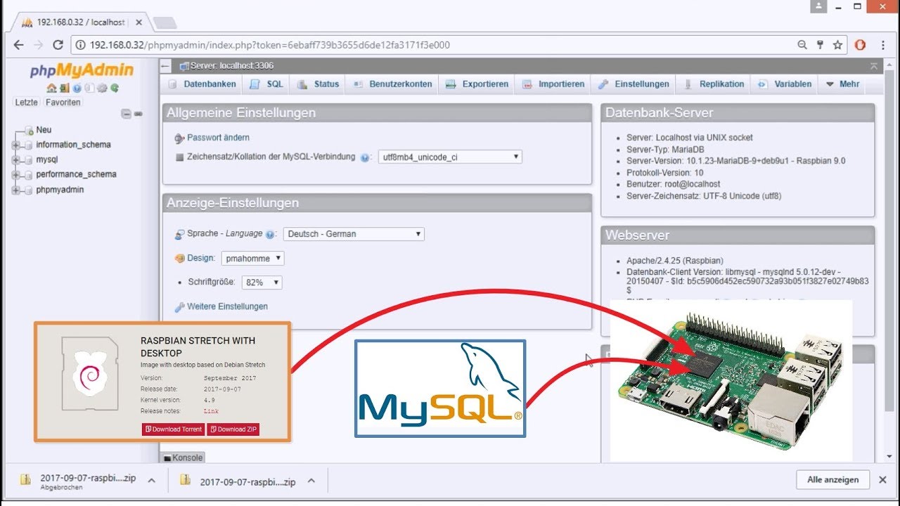Open the pmahomme design dropdown
The width and height of the screenshot is (900, 506).
(253, 258)
